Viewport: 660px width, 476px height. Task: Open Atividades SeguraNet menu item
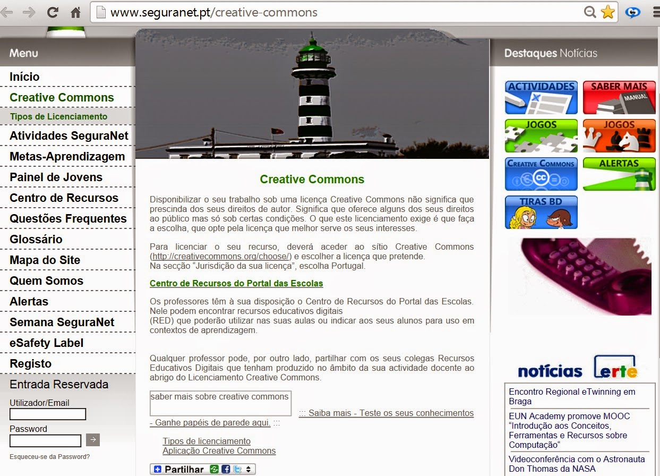[69, 135]
